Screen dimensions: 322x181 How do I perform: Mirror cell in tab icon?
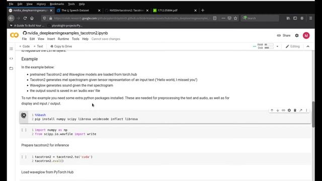[301, 111]
